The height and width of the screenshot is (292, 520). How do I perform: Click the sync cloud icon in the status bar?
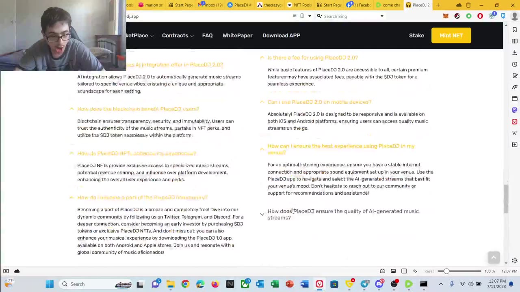(x=17, y=271)
